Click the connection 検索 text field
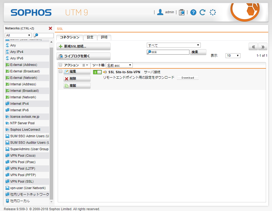 tap(169, 52)
